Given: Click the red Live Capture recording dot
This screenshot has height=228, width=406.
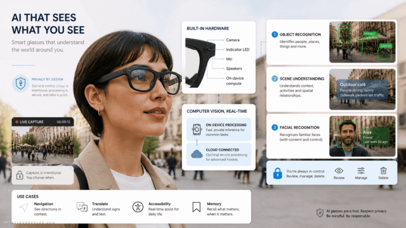Looking at the screenshot, I should 16,122.
